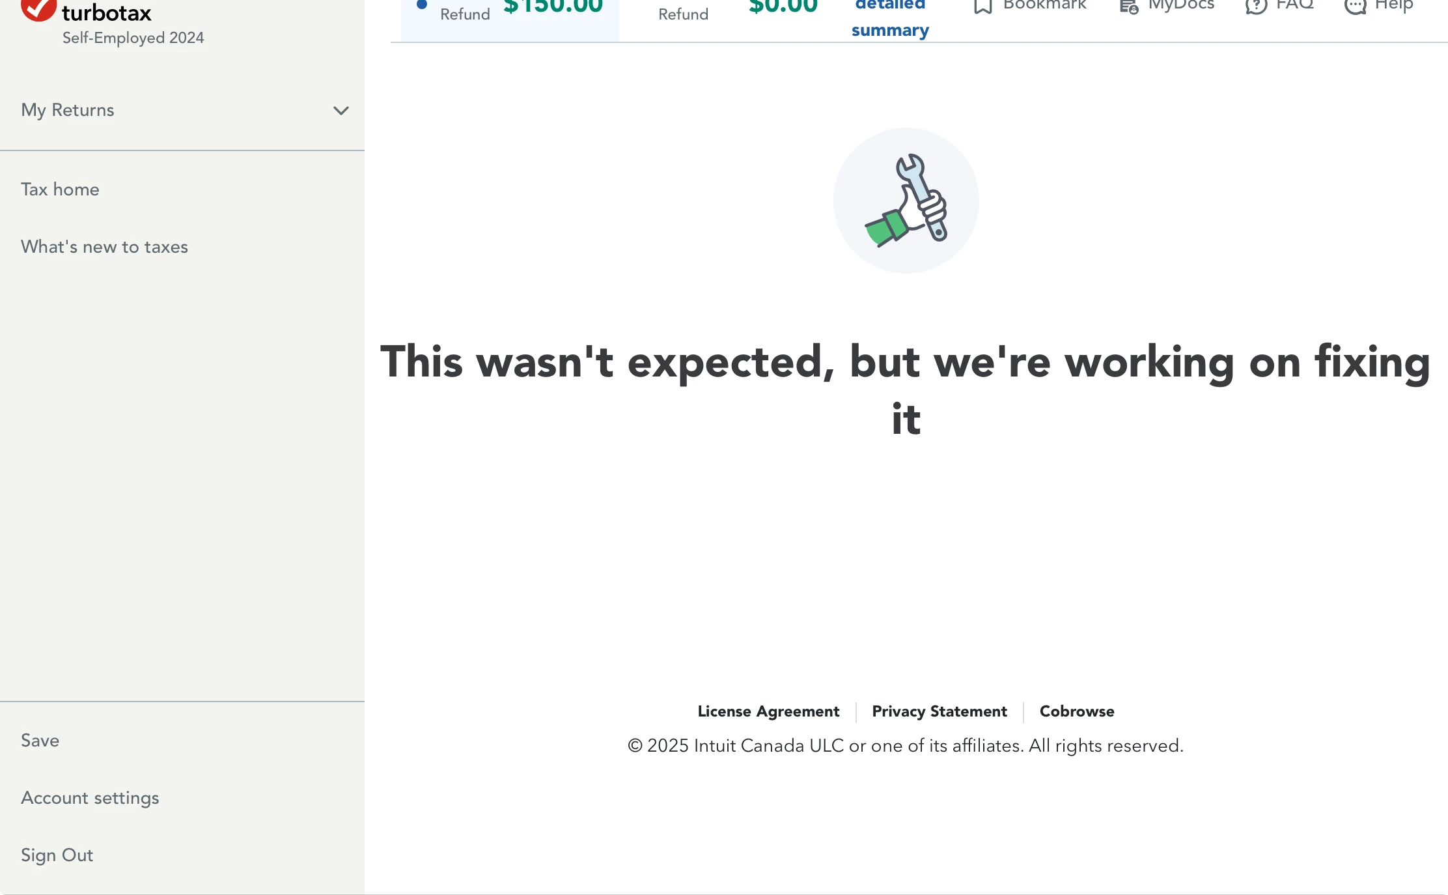Expand the My Returns chevron

tap(341, 111)
